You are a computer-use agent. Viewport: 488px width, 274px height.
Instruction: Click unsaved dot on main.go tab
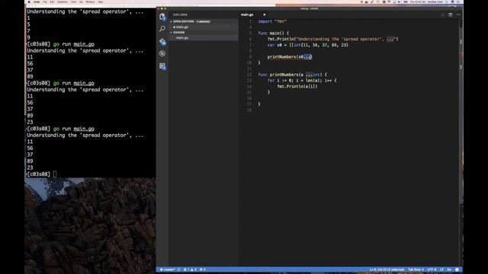point(265,14)
